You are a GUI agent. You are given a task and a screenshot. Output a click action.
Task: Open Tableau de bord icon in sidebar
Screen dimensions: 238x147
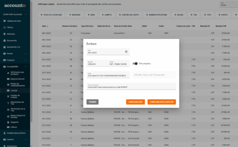pos(4,21)
